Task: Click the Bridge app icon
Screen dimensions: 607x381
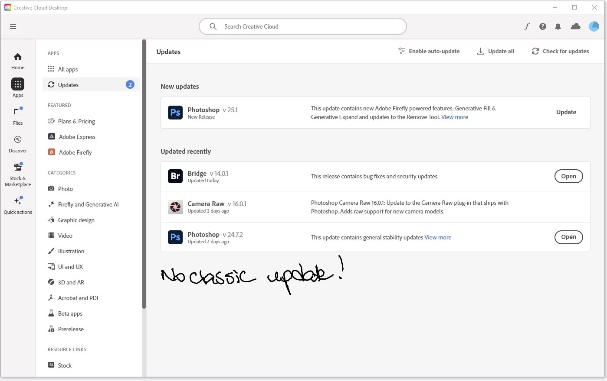Action: (x=175, y=176)
